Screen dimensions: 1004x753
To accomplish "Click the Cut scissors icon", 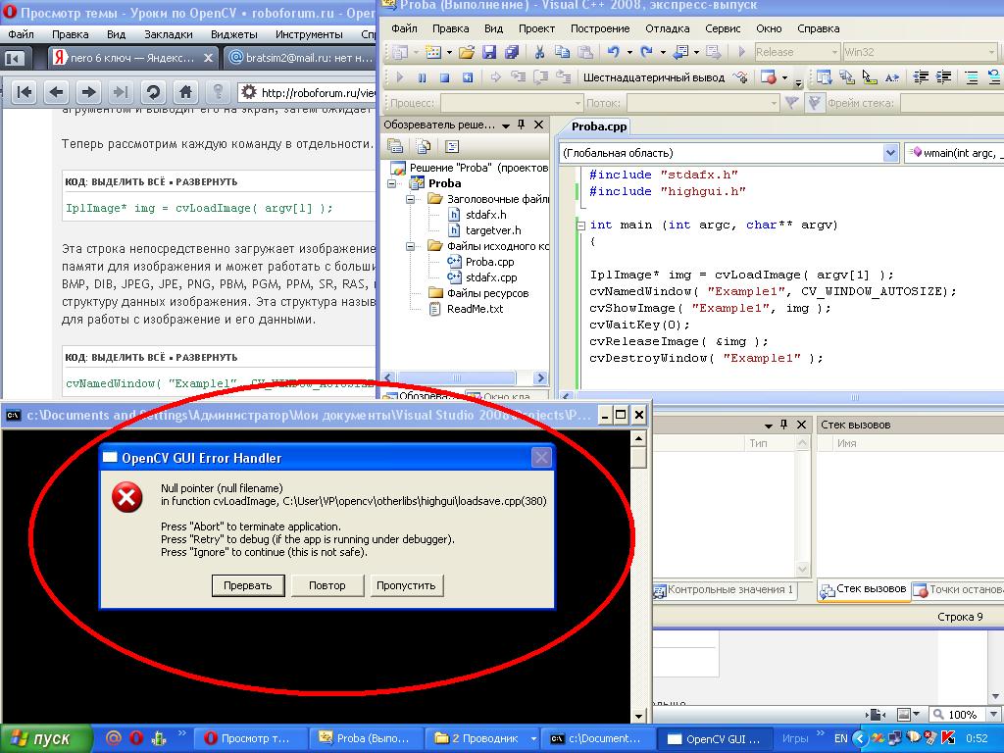I will tap(538, 52).
